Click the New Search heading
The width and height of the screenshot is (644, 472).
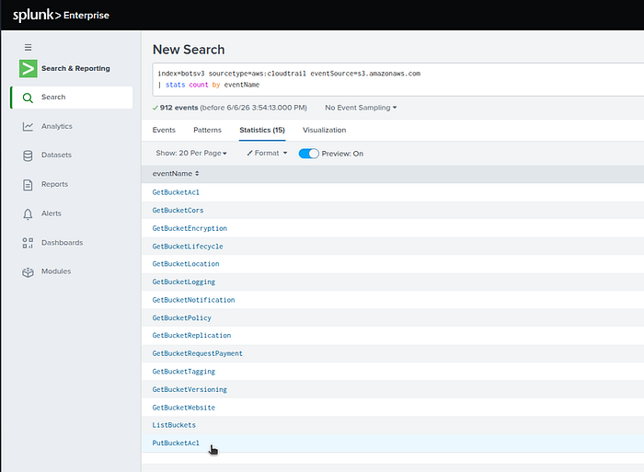click(189, 50)
